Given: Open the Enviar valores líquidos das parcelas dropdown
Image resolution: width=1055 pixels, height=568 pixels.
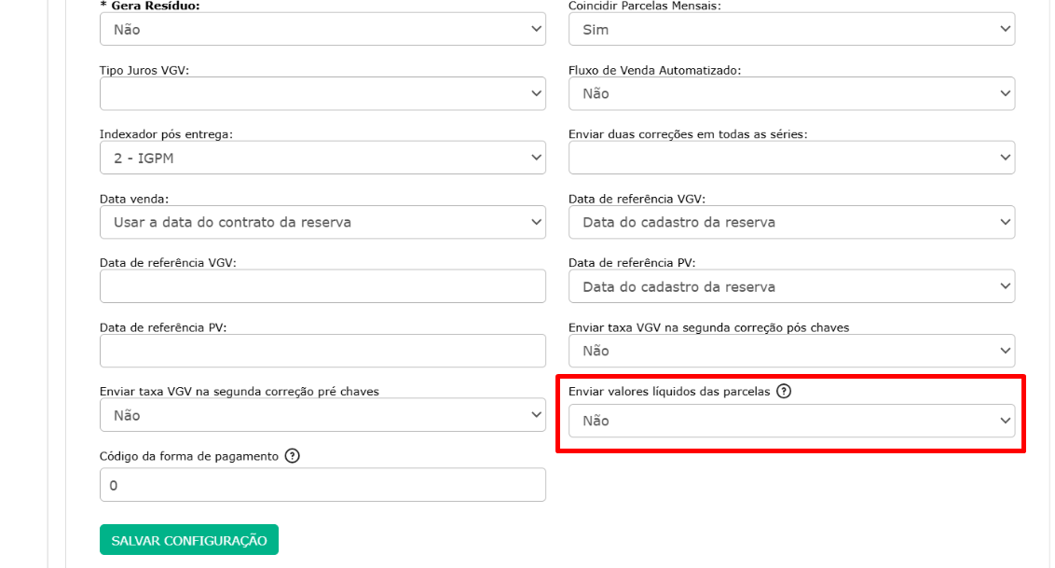Looking at the screenshot, I should 791,421.
